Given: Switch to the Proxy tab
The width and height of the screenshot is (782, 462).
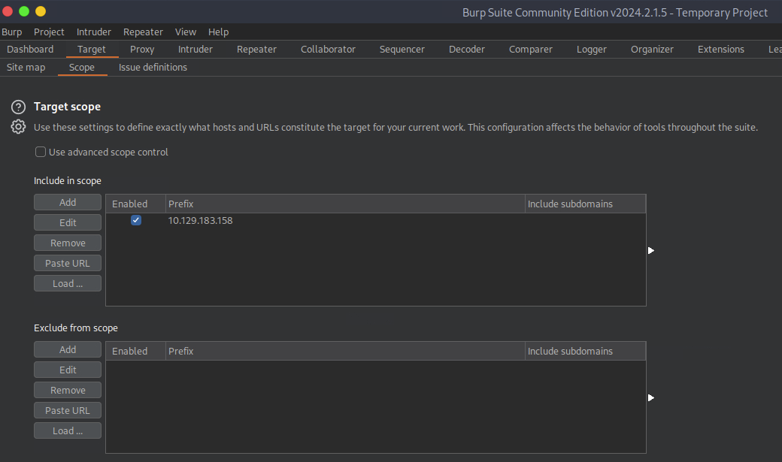Looking at the screenshot, I should click(142, 50).
